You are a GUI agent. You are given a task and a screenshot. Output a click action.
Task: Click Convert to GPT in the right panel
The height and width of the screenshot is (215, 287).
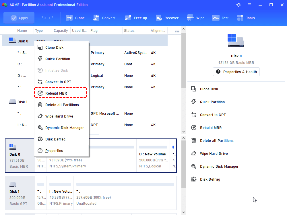pyautogui.click(x=213, y=115)
